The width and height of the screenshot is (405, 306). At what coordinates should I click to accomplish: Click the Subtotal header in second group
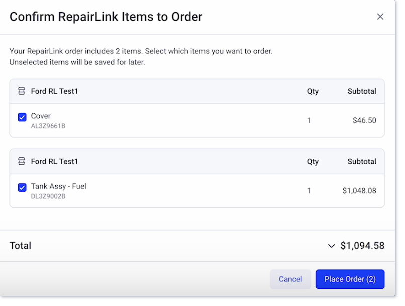tap(362, 161)
